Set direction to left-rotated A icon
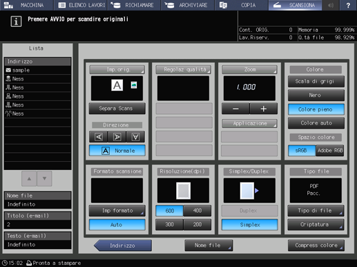The image size is (357, 267). tap(99, 137)
